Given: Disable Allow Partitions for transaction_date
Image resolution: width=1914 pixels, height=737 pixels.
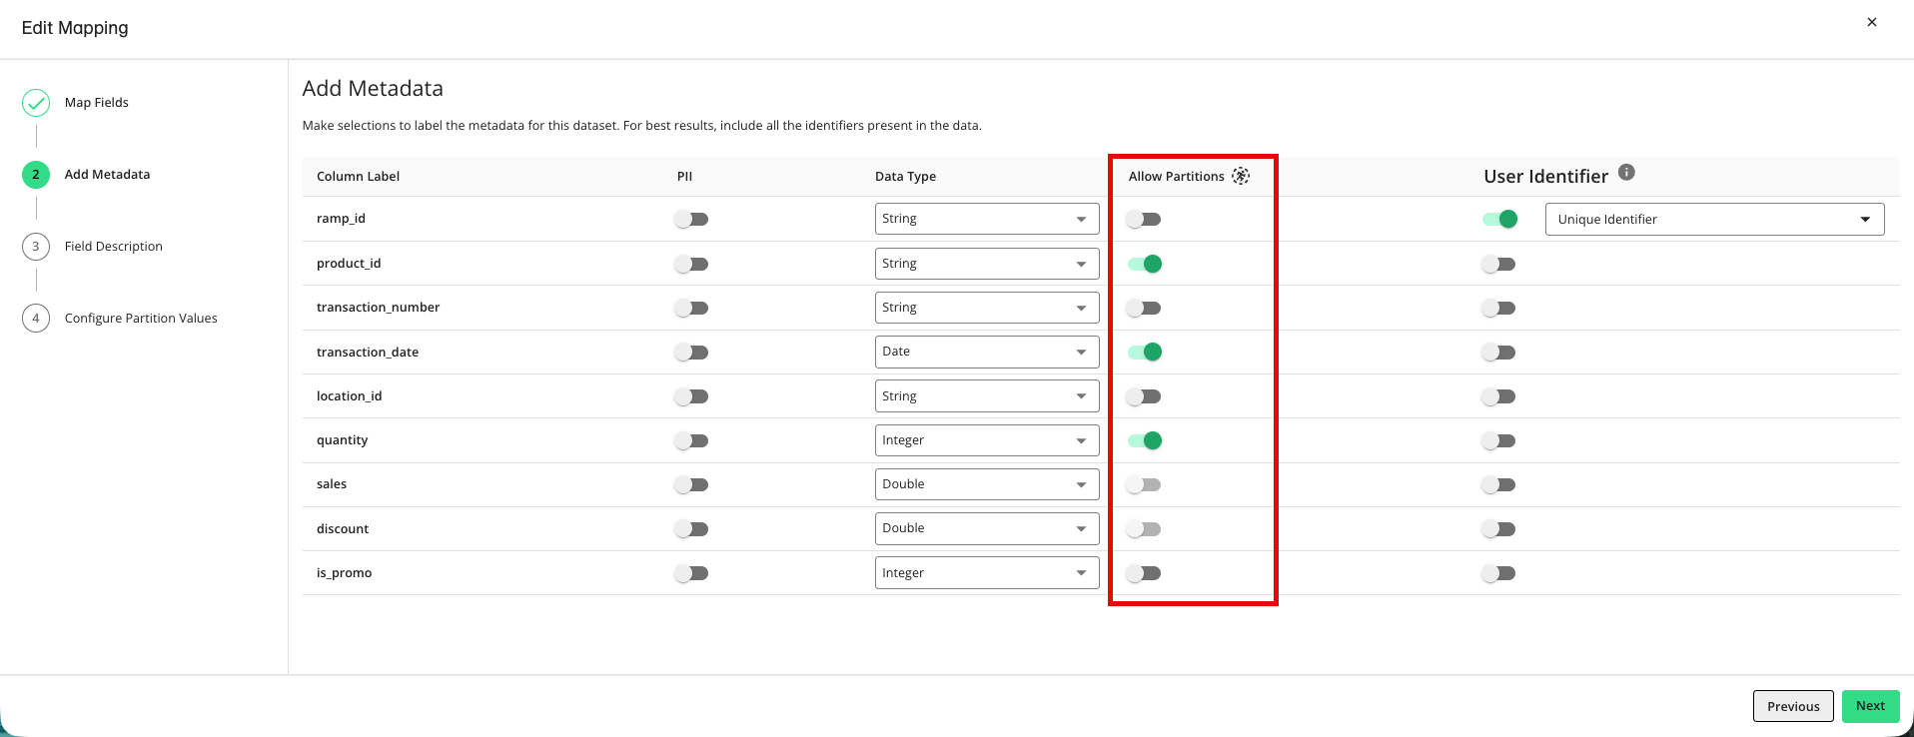Looking at the screenshot, I should [1145, 352].
